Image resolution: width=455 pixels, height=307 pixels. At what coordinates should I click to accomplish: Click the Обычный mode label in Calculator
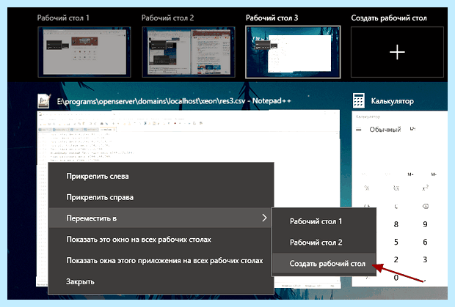[x=385, y=130]
